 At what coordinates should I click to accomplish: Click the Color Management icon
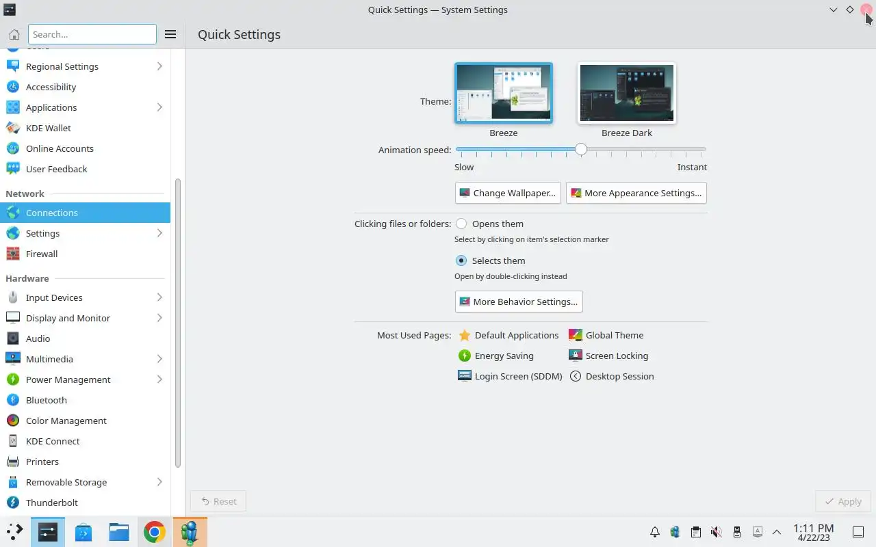pyautogui.click(x=12, y=421)
